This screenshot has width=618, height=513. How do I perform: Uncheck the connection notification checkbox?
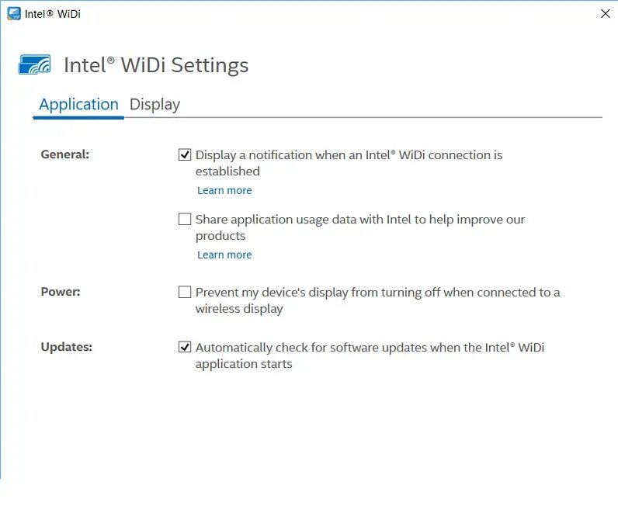pyautogui.click(x=185, y=154)
